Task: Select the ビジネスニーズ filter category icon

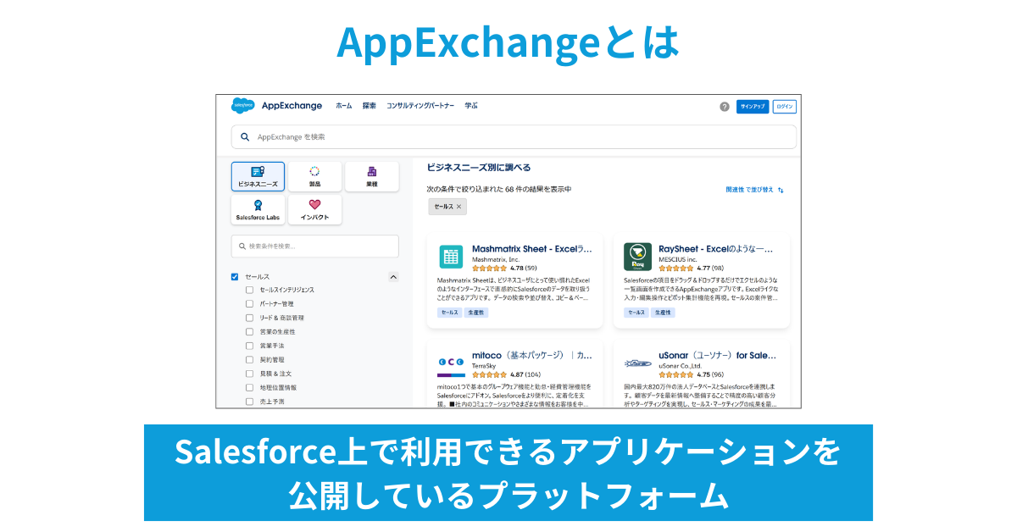Action: coord(257,171)
